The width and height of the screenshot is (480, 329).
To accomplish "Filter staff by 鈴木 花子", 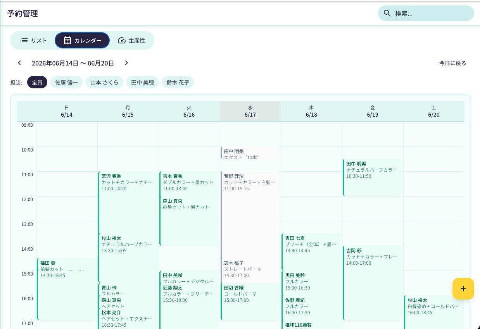I will click(178, 82).
